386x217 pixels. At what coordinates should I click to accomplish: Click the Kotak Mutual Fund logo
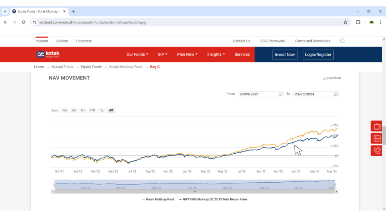pyautogui.click(x=48, y=54)
